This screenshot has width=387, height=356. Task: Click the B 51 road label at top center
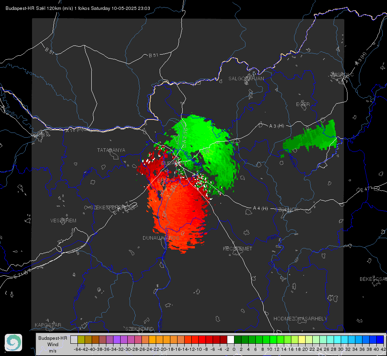[x=153, y=55]
